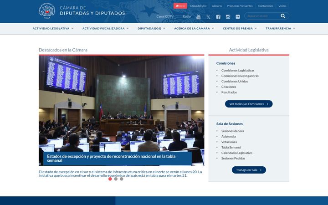Open Comisiones Unidas link
The image size is (328, 205).
(x=235, y=82)
